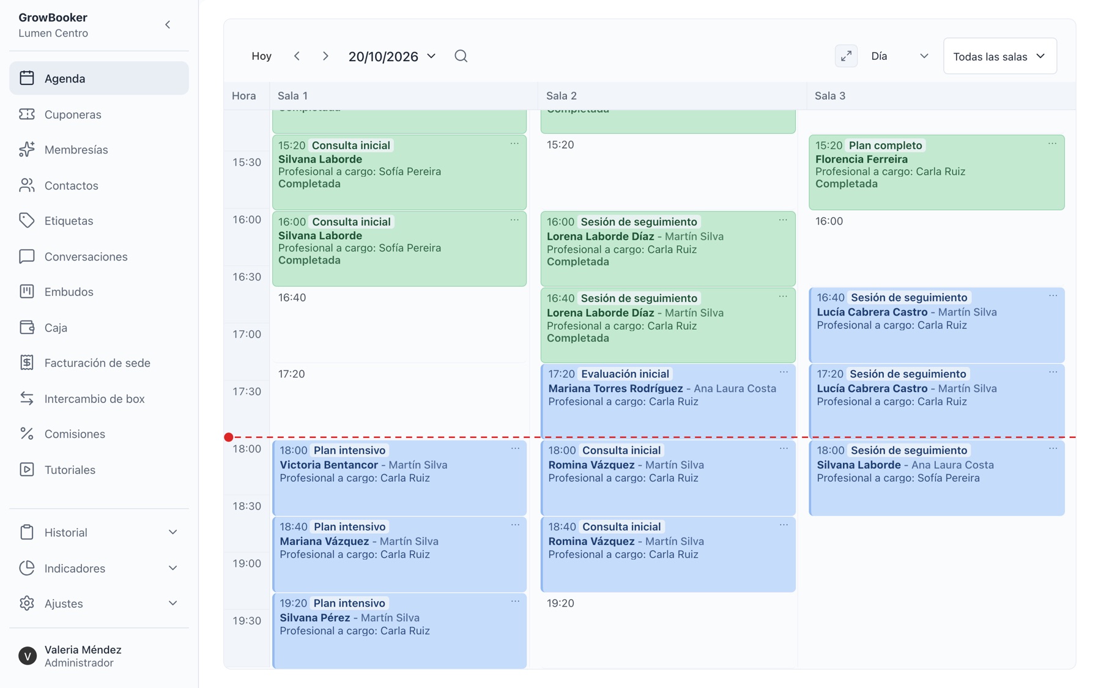1101x688 pixels.
Task: Click the Facturación de sede icon
Action: click(x=26, y=363)
